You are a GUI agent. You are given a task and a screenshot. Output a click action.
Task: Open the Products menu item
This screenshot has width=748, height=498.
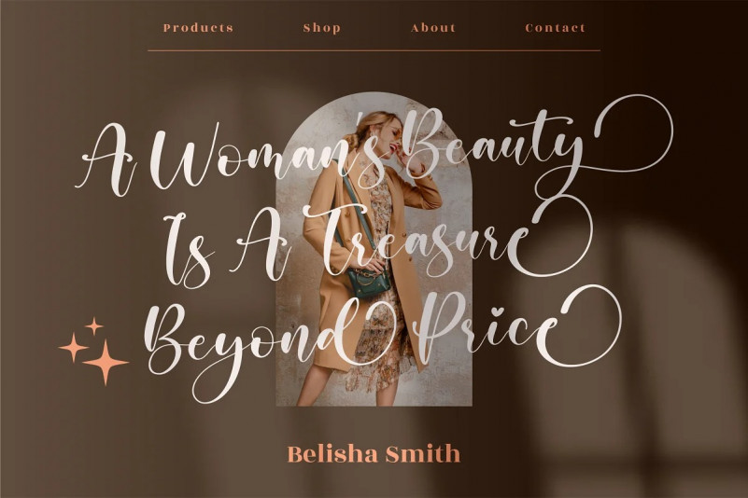pos(198,28)
